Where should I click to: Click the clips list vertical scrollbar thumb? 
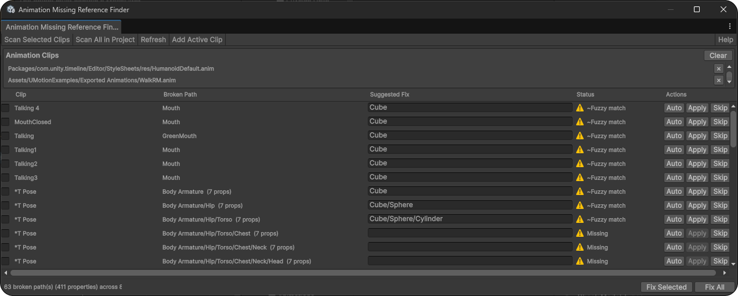click(x=729, y=75)
